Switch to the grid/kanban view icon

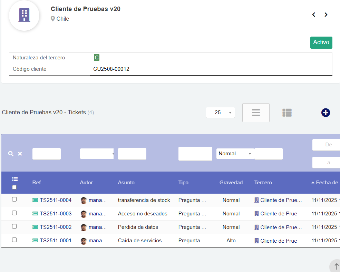click(287, 113)
